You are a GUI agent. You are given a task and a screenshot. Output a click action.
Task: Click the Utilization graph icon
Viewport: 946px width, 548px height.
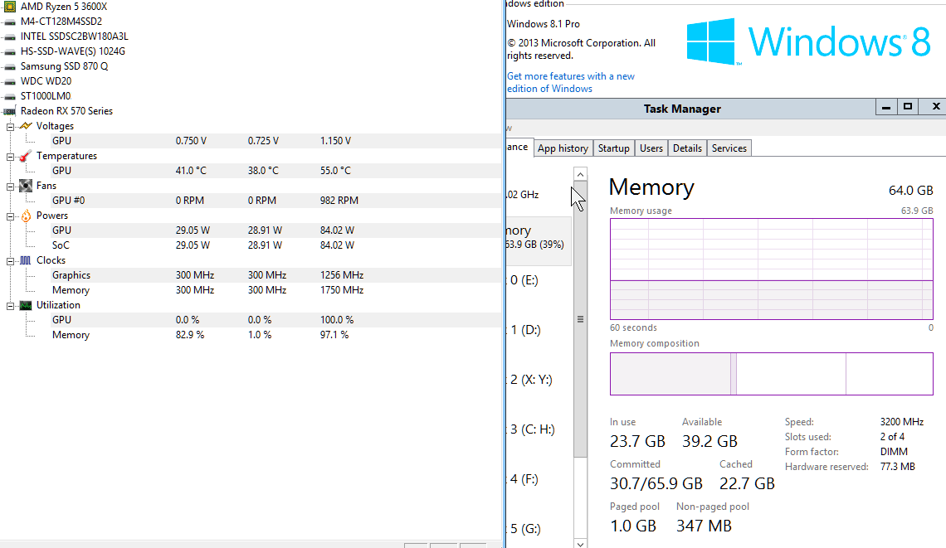[26, 305]
